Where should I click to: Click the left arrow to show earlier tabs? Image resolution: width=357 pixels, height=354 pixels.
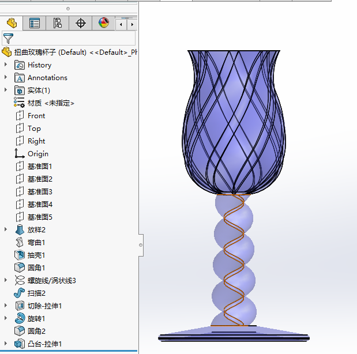click(x=121, y=24)
